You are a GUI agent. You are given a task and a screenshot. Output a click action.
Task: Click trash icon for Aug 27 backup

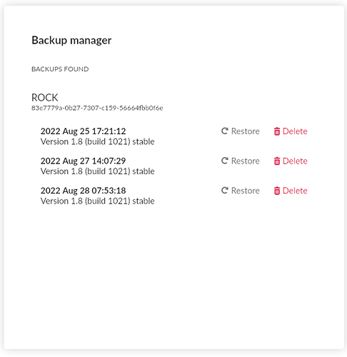[277, 161]
